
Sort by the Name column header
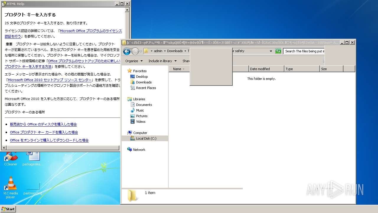(x=177, y=69)
